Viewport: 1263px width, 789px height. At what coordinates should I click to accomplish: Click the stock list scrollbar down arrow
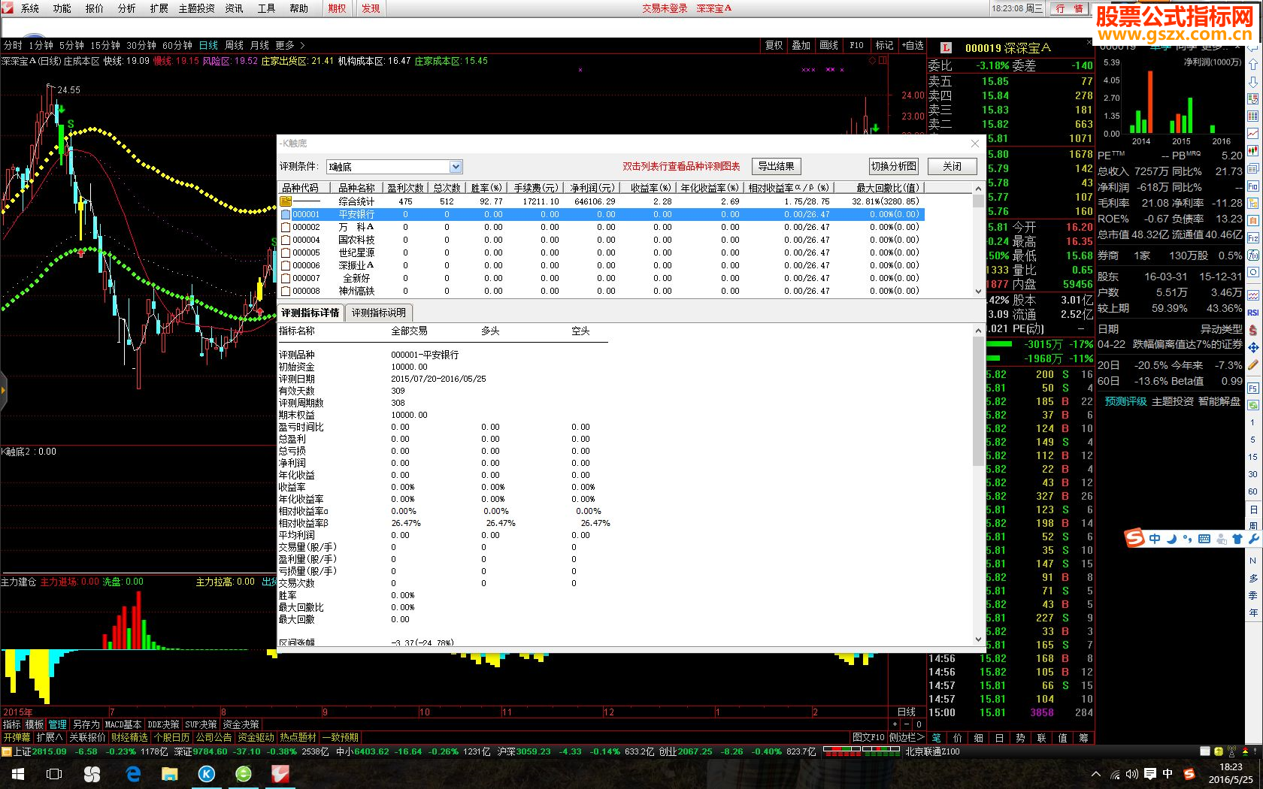click(x=978, y=291)
